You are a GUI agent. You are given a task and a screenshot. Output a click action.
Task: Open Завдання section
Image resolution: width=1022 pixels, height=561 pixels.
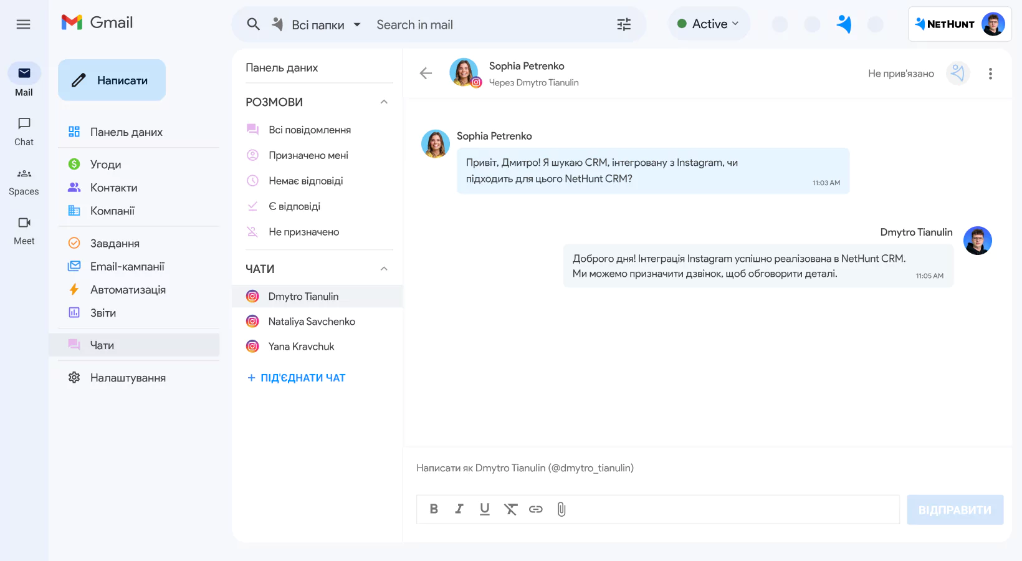104,243
